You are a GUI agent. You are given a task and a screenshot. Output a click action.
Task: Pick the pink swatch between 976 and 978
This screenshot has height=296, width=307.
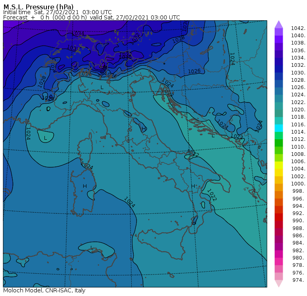pyautogui.click(x=279, y=269)
